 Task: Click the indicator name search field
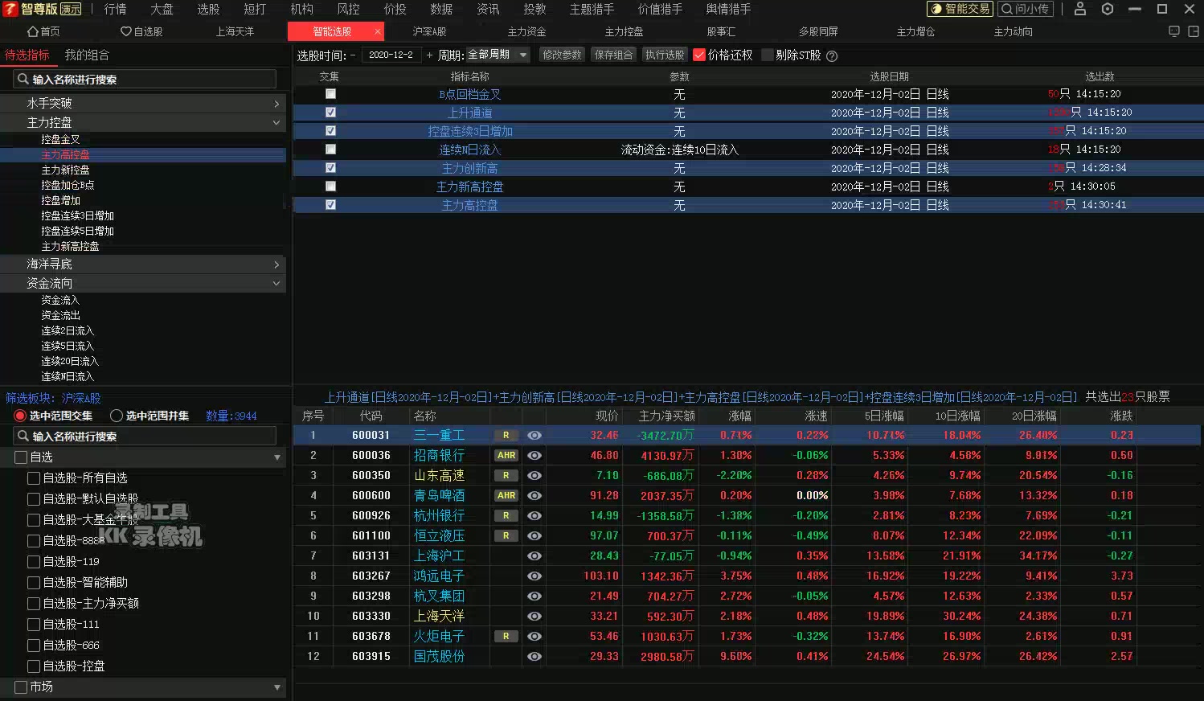pyautogui.click(x=145, y=79)
